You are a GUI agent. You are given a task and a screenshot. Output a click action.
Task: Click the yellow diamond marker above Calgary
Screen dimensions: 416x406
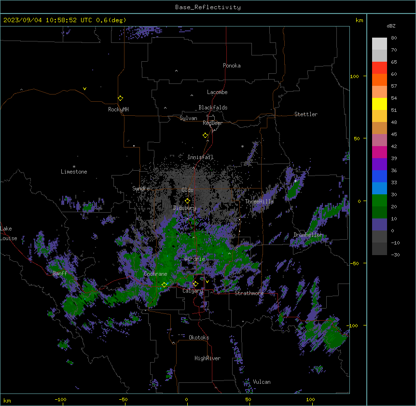pyautogui.click(x=195, y=284)
